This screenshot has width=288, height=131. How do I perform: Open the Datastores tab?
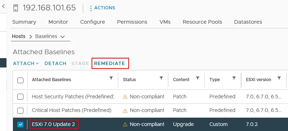click(x=248, y=22)
